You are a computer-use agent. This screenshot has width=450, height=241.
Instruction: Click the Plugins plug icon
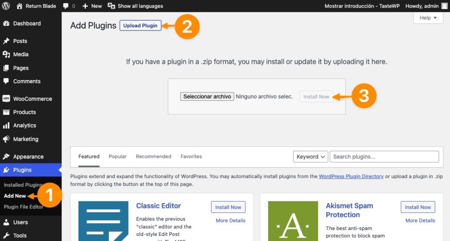(6, 170)
